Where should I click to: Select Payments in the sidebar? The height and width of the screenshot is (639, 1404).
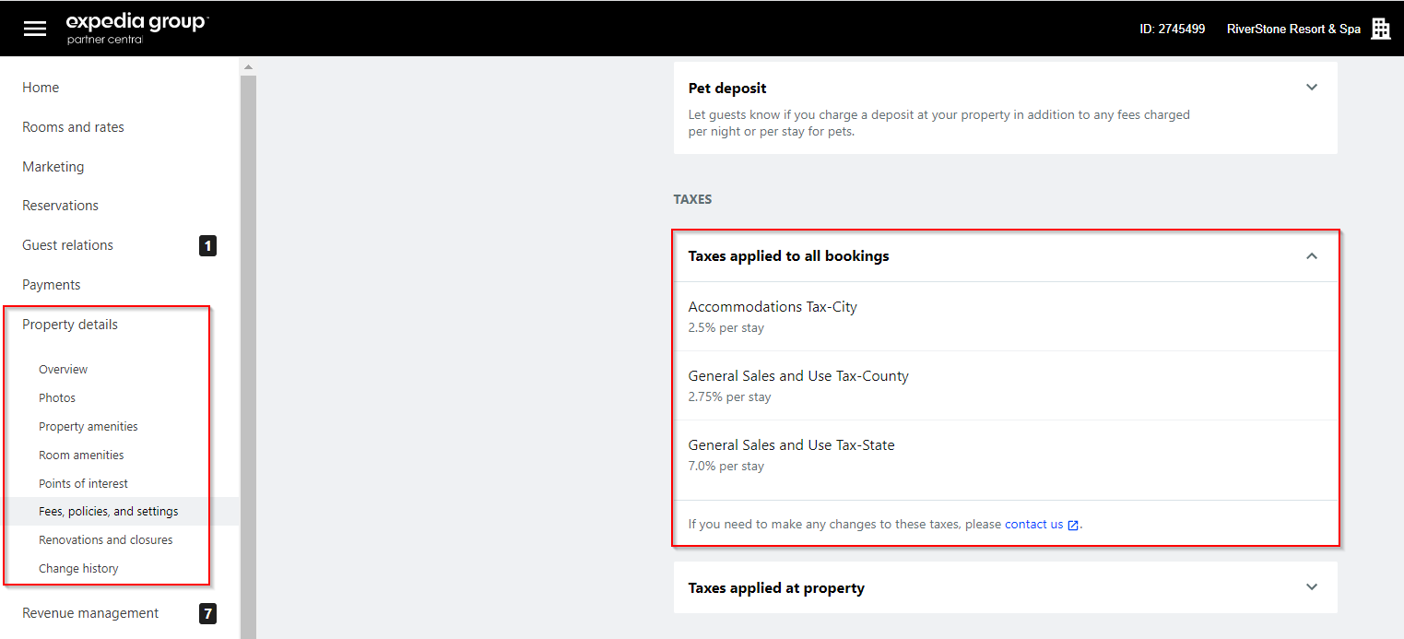pos(51,285)
